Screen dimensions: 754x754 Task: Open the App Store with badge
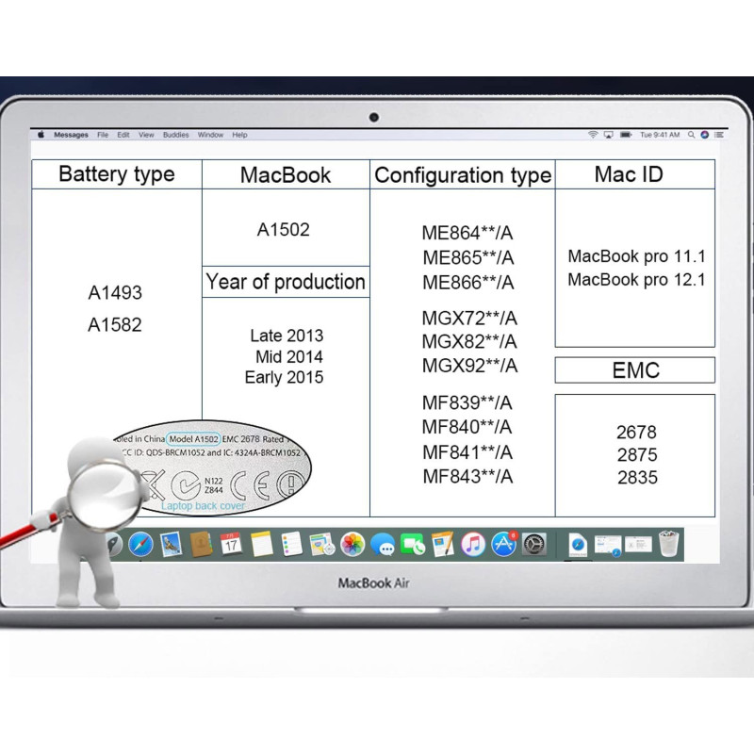coord(503,545)
